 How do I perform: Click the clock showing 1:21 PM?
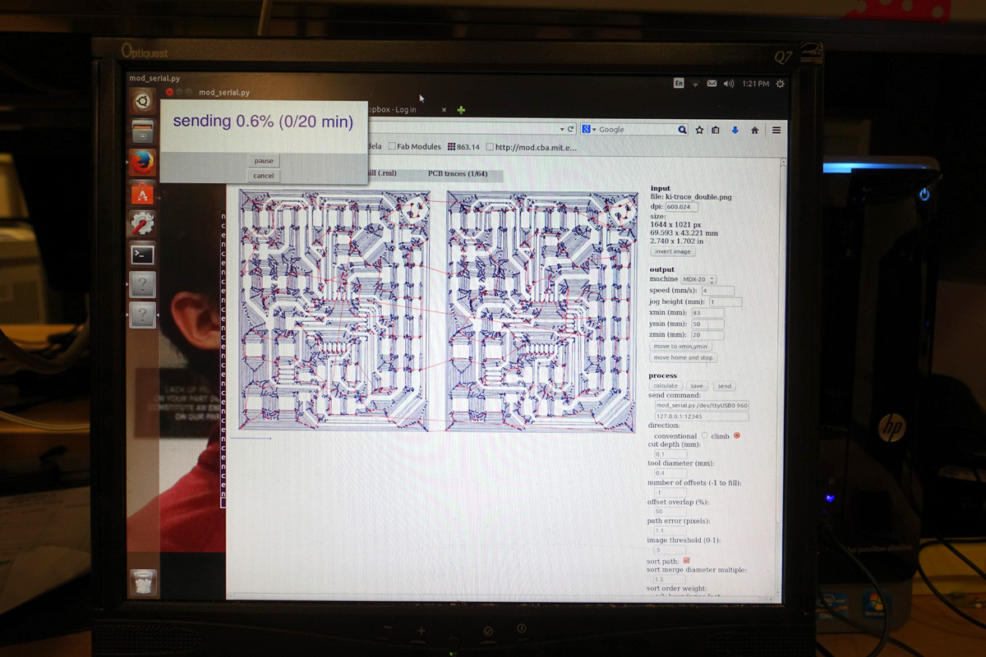[x=755, y=83]
